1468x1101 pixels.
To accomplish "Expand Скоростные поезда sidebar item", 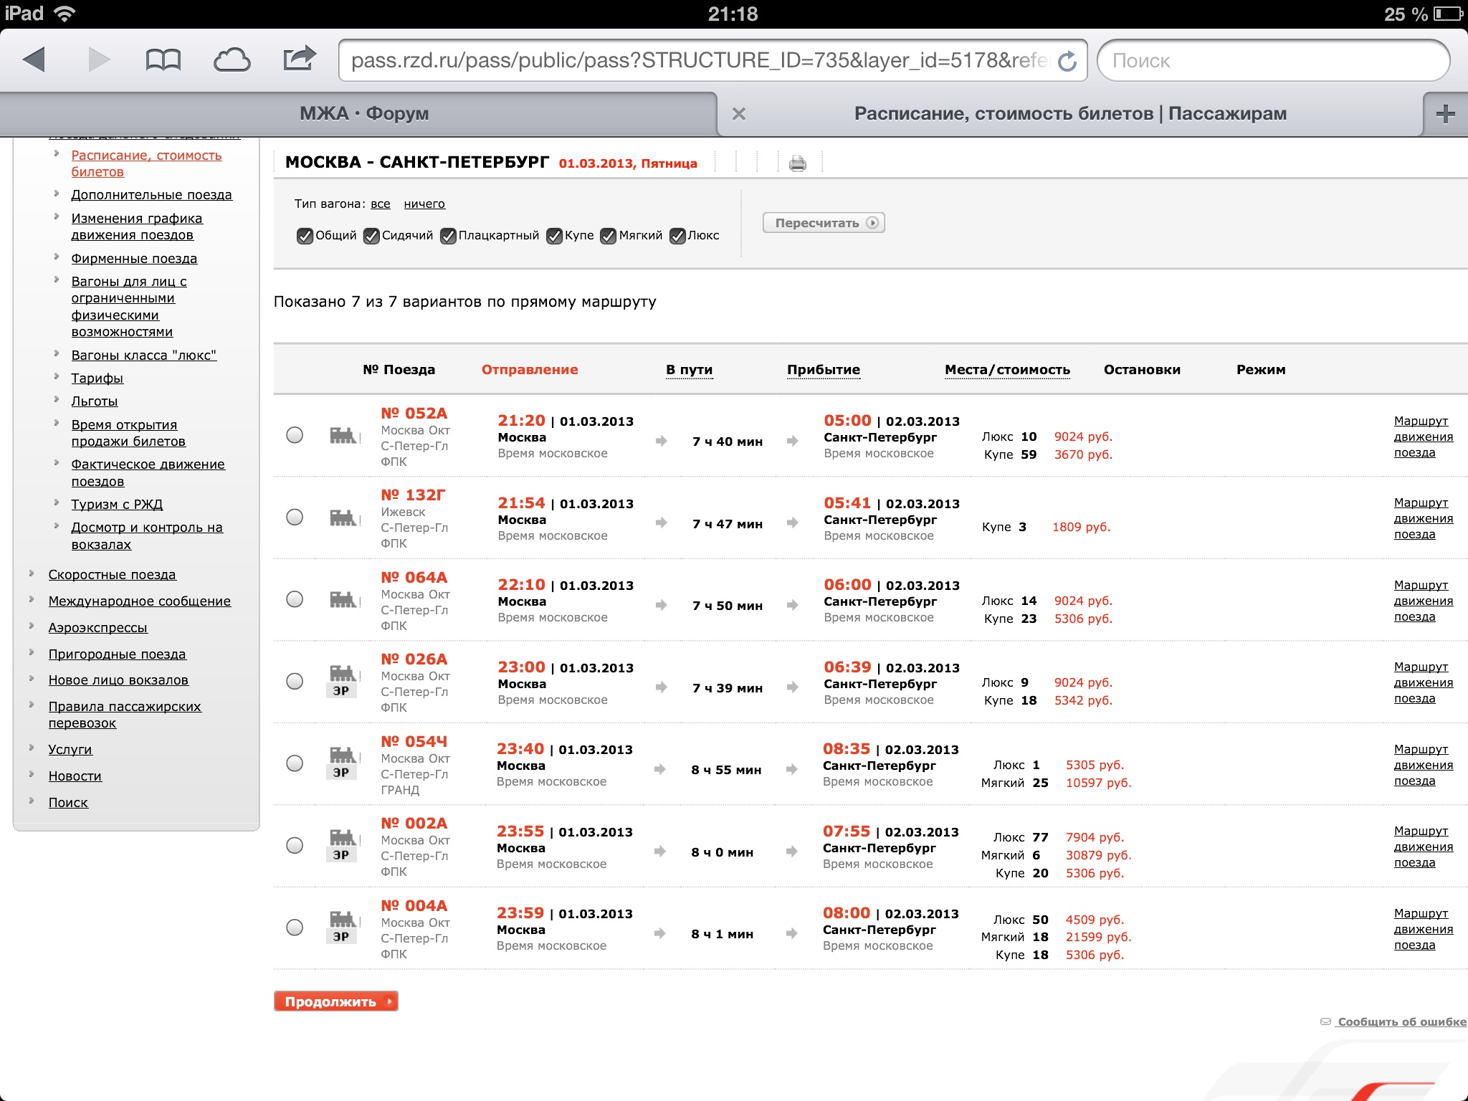I will (x=112, y=575).
